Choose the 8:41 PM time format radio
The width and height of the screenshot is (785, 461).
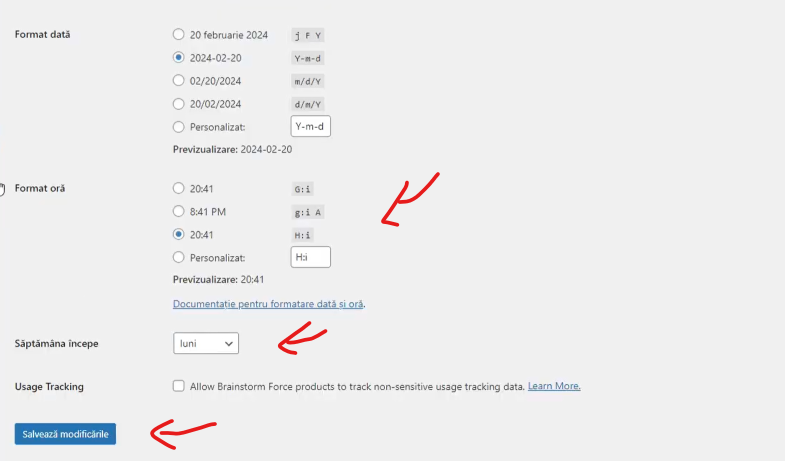(x=178, y=211)
